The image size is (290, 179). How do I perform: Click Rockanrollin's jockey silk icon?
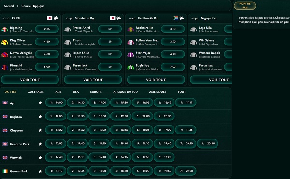coord(130,29)
